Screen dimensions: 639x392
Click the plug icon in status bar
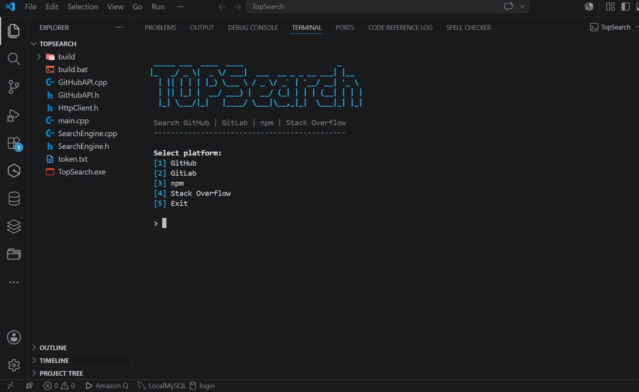click(29, 386)
